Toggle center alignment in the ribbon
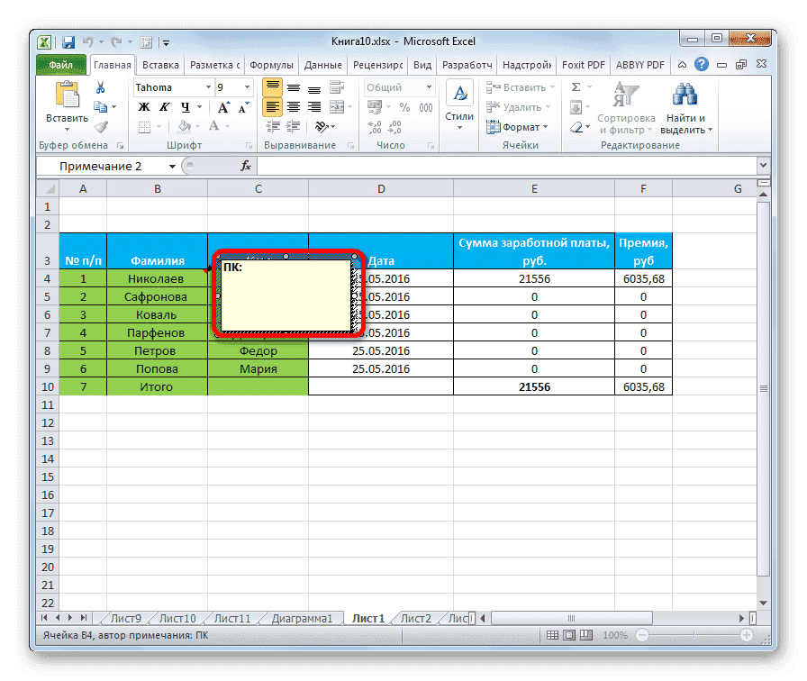This screenshot has height=681, width=807. [294, 105]
